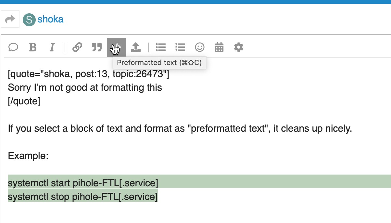Insert a hyperlink with the chain icon
Viewport: 391px width, 223px height.
click(x=77, y=47)
